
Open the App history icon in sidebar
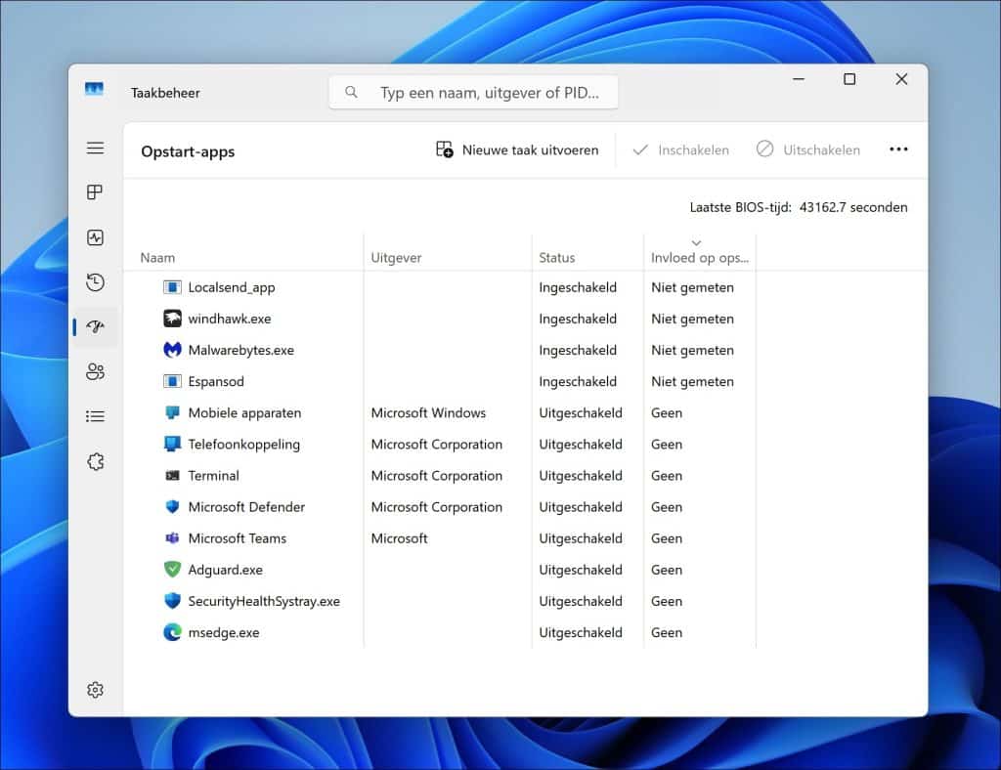(x=95, y=282)
